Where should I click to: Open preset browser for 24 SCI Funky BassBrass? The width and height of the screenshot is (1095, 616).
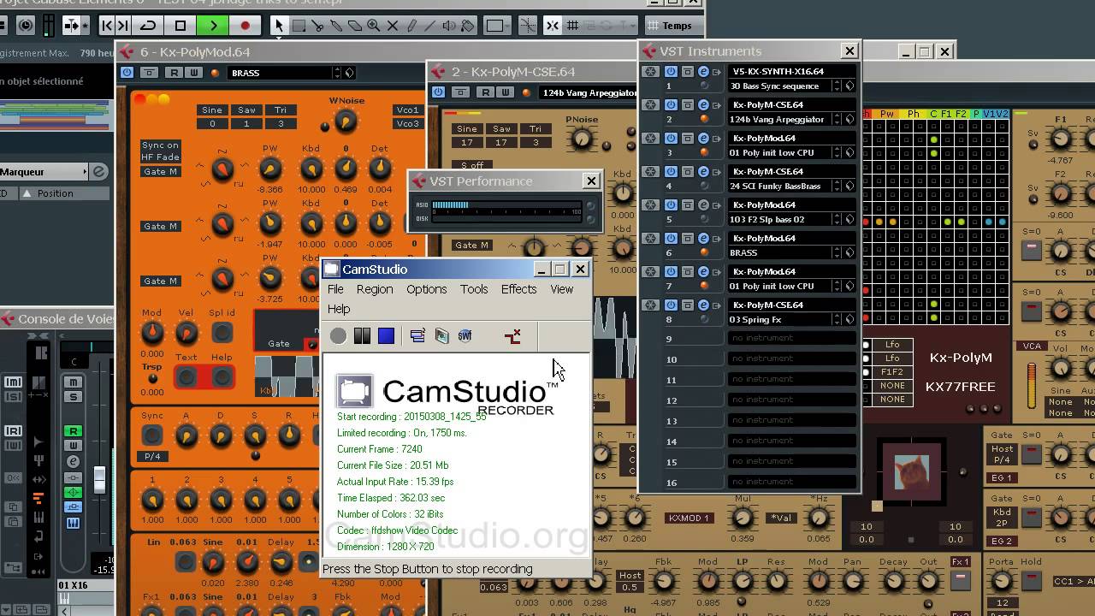click(849, 186)
